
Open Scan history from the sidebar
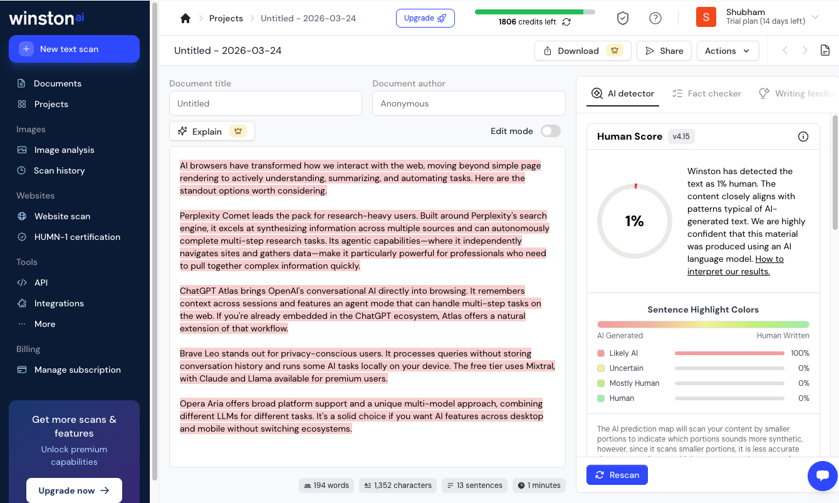(x=22, y=170)
